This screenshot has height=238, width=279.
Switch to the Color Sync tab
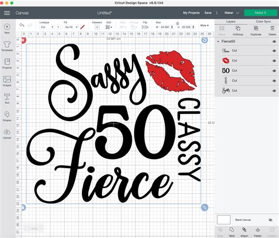[x=263, y=22]
